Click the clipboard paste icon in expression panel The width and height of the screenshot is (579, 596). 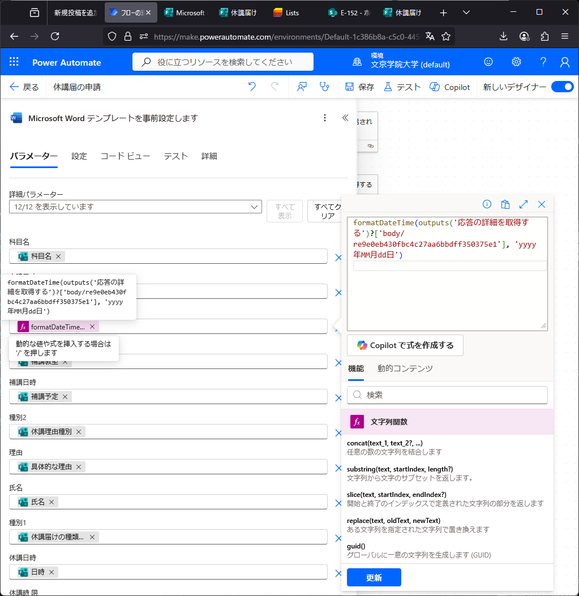point(505,204)
